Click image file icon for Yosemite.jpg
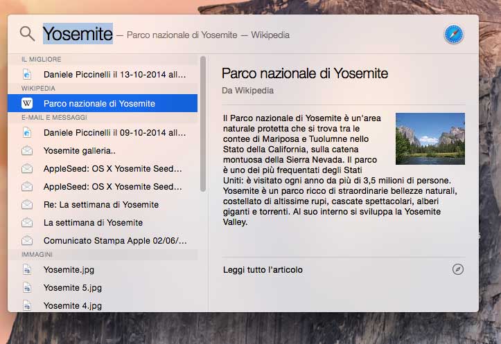 pyautogui.click(x=27, y=269)
